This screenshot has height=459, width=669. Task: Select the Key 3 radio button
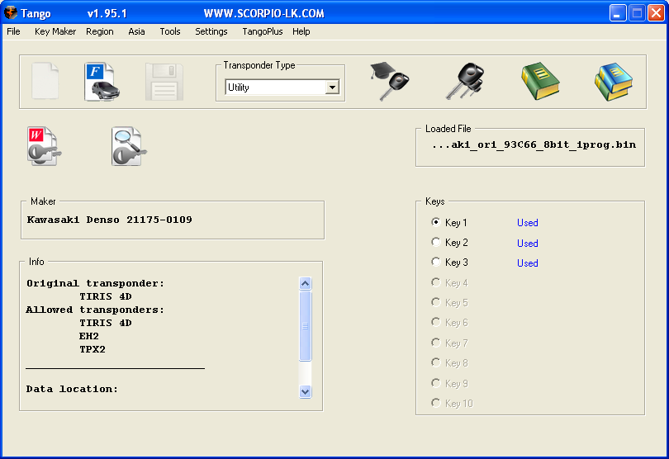[435, 262]
